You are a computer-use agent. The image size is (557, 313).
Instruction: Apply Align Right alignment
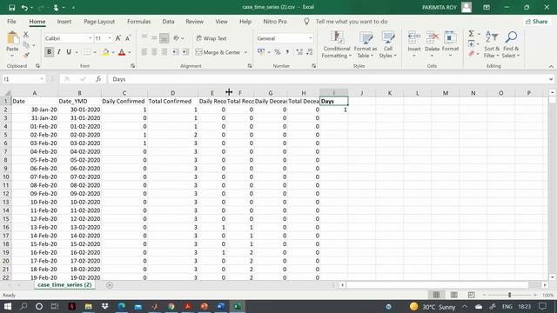pyautogui.click(x=164, y=52)
